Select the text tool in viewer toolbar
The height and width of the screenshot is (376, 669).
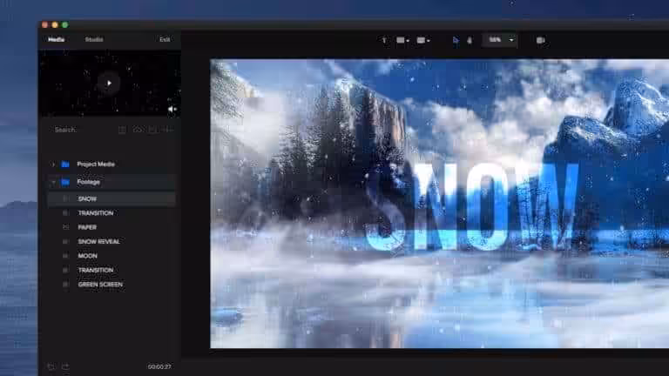[x=384, y=40]
